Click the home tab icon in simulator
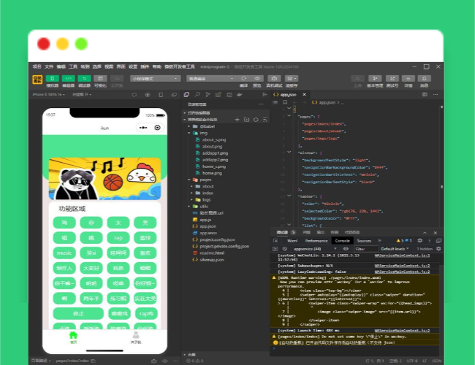475x365 pixels. 73,337
